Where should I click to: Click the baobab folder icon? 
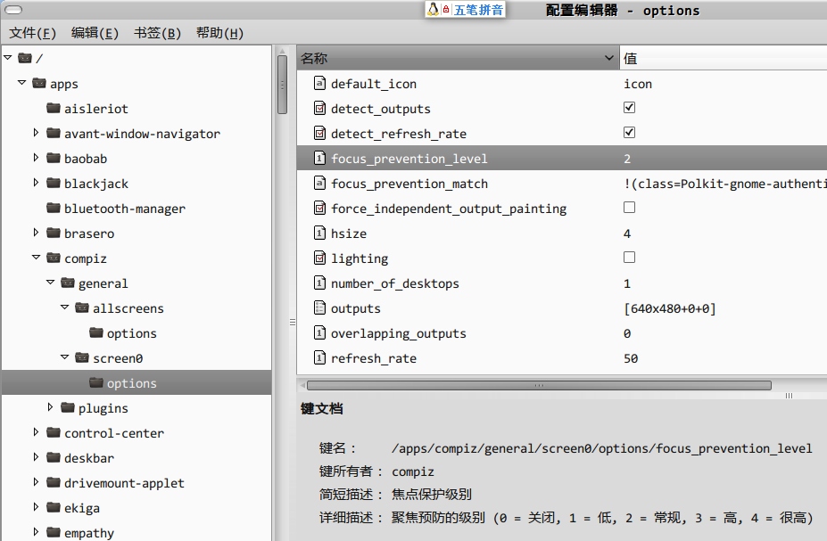[x=54, y=158]
